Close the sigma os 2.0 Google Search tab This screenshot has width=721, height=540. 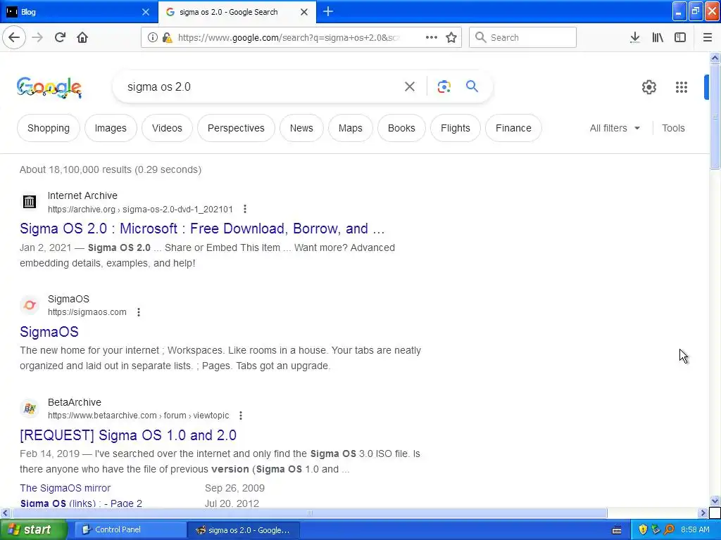click(x=304, y=12)
